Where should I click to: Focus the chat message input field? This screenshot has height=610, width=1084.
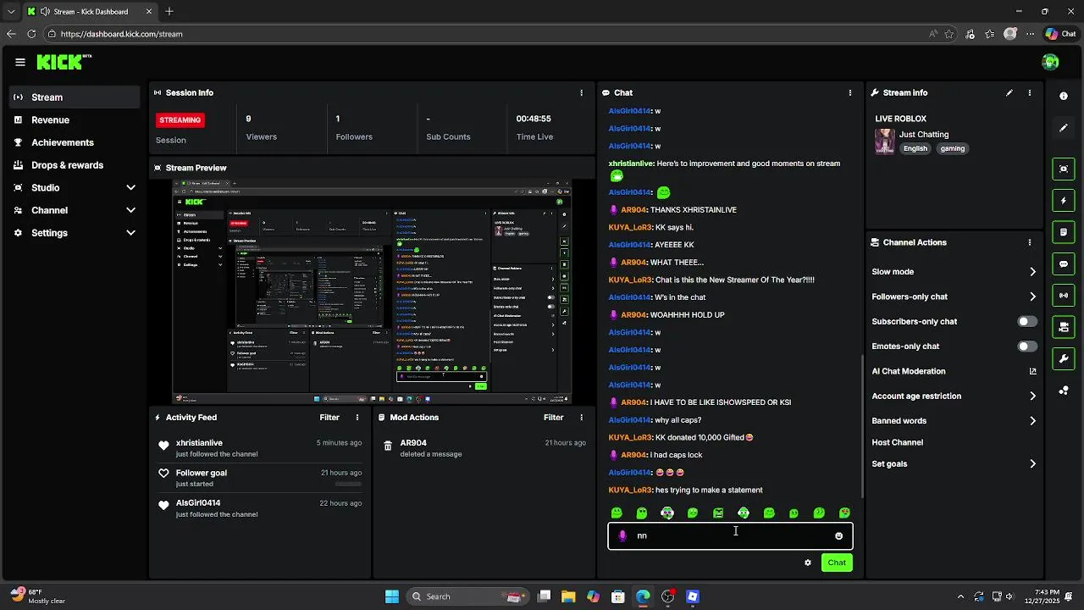coord(730,535)
